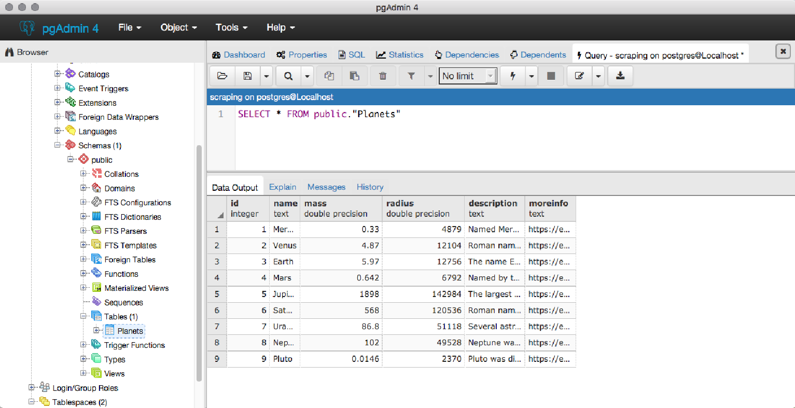Click the Delete trash icon
This screenshot has height=408, width=795.
(383, 76)
